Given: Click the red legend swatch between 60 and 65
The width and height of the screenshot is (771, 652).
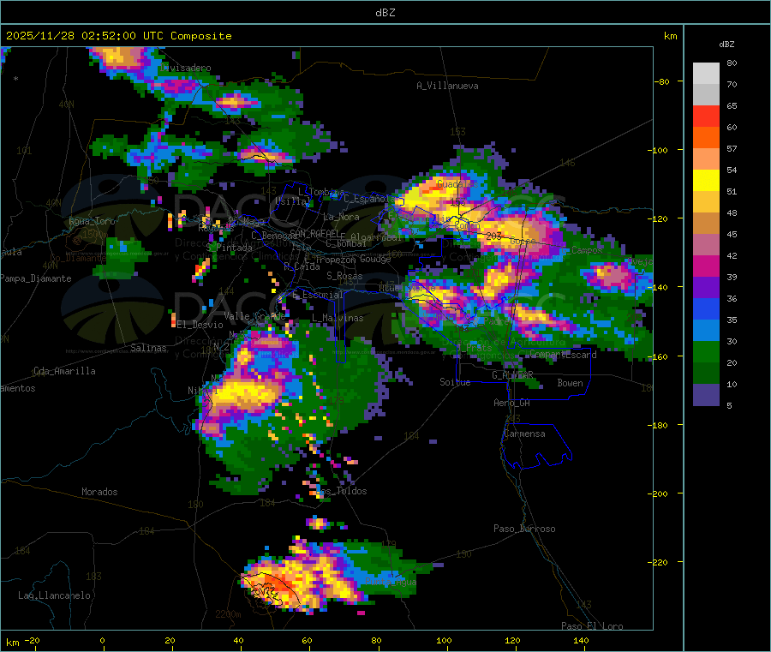Looking at the screenshot, I should 706,117.
